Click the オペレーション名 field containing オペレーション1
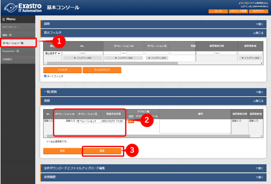 tap(88, 121)
